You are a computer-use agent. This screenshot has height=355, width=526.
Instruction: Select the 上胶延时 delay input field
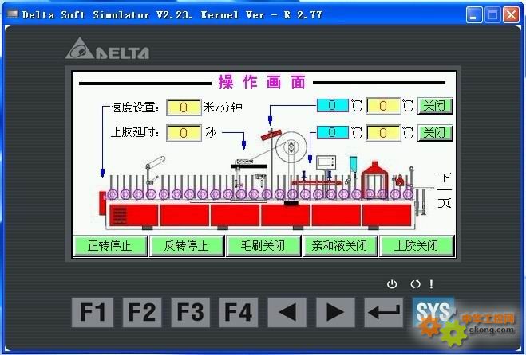(184, 133)
